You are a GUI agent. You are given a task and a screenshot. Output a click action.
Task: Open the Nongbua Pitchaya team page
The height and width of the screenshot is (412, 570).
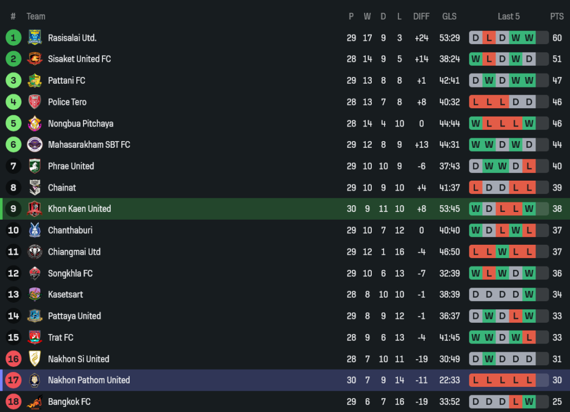[x=80, y=123]
